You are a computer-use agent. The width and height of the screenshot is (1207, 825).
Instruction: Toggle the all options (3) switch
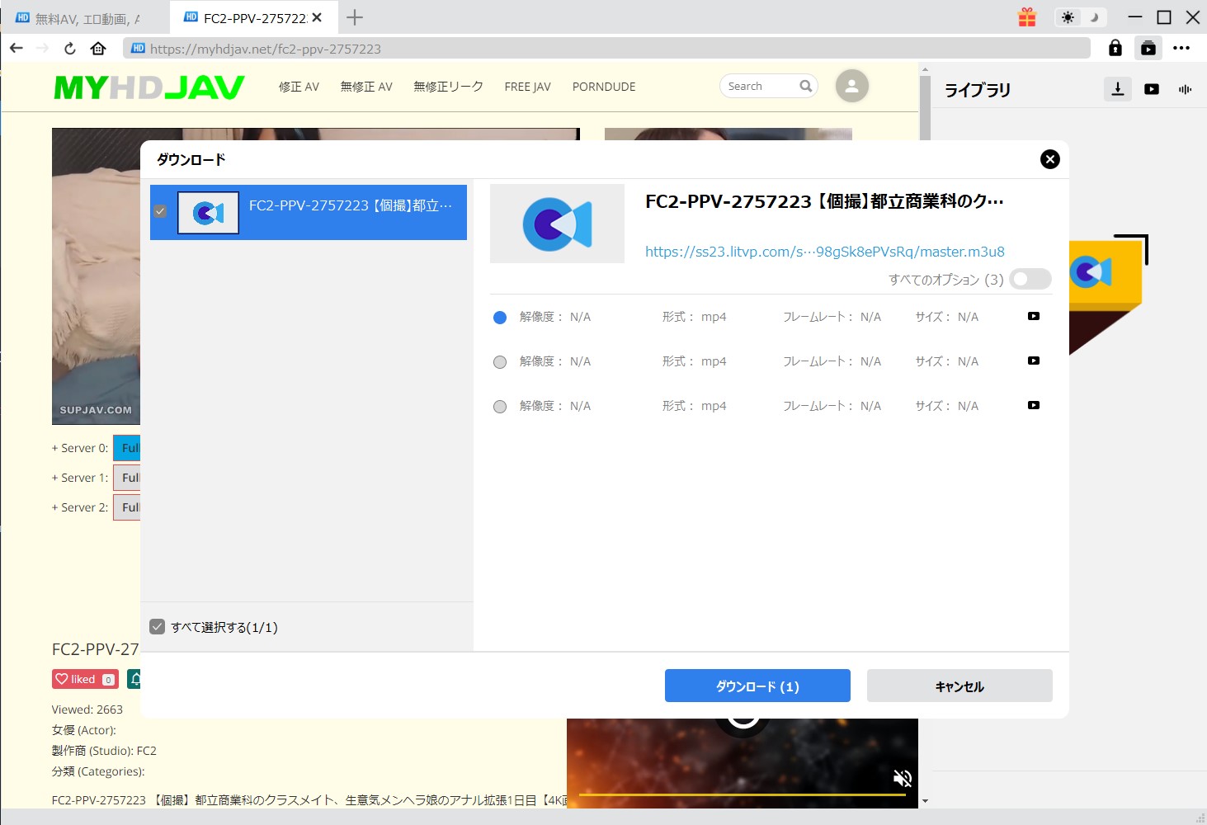coord(1030,279)
